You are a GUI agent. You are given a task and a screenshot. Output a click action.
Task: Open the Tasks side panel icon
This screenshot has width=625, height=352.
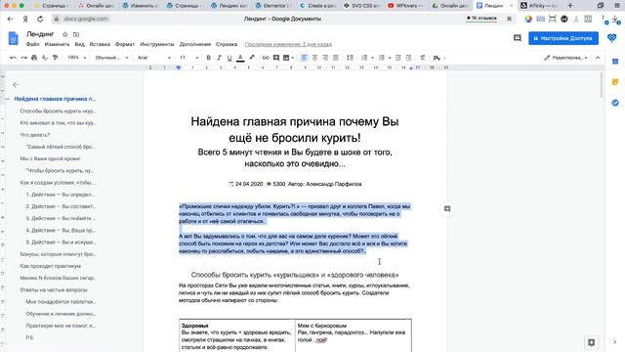(x=615, y=103)
